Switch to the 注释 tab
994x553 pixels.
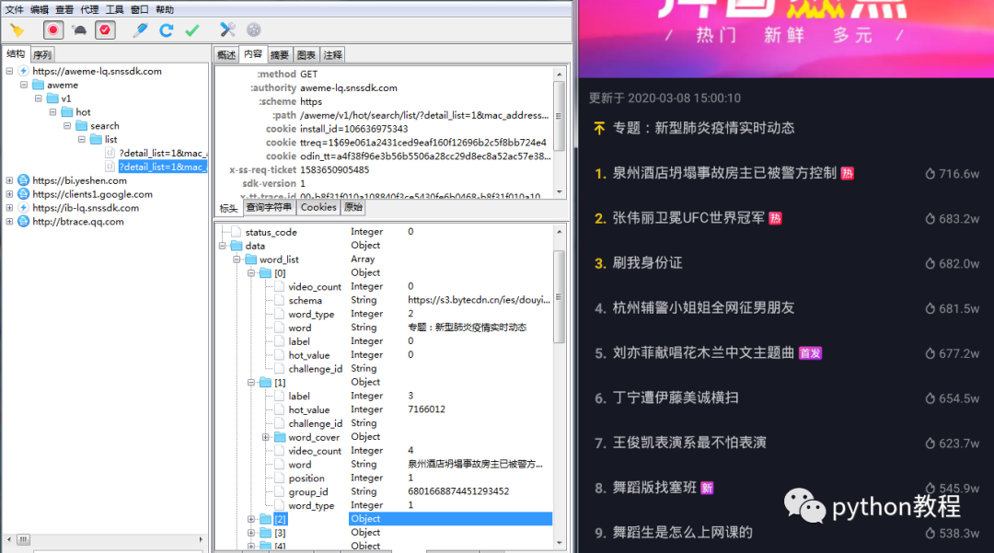332,55
